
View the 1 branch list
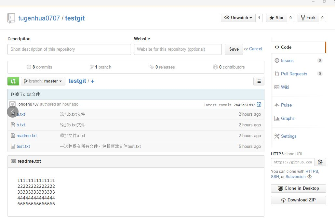[x=100, y=67]
